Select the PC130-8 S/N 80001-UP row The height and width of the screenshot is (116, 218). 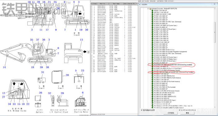[161, 89]
